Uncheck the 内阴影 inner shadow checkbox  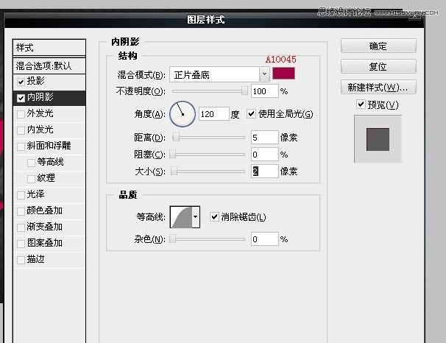click(21, 98)
